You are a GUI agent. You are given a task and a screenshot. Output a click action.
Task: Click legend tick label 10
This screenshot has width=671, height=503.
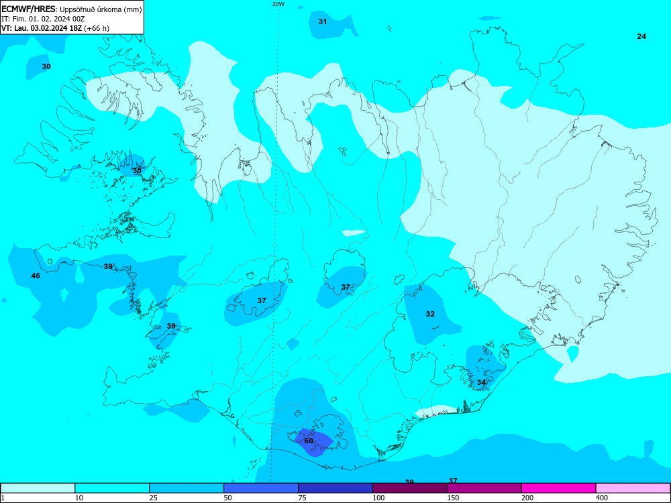79,498
